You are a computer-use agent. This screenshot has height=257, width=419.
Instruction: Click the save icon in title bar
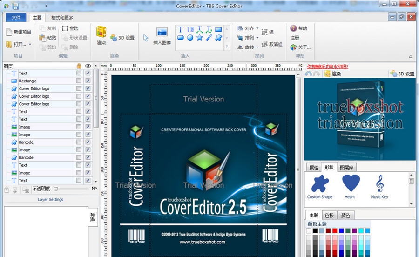pyautogui.click(x=15, y=6)
